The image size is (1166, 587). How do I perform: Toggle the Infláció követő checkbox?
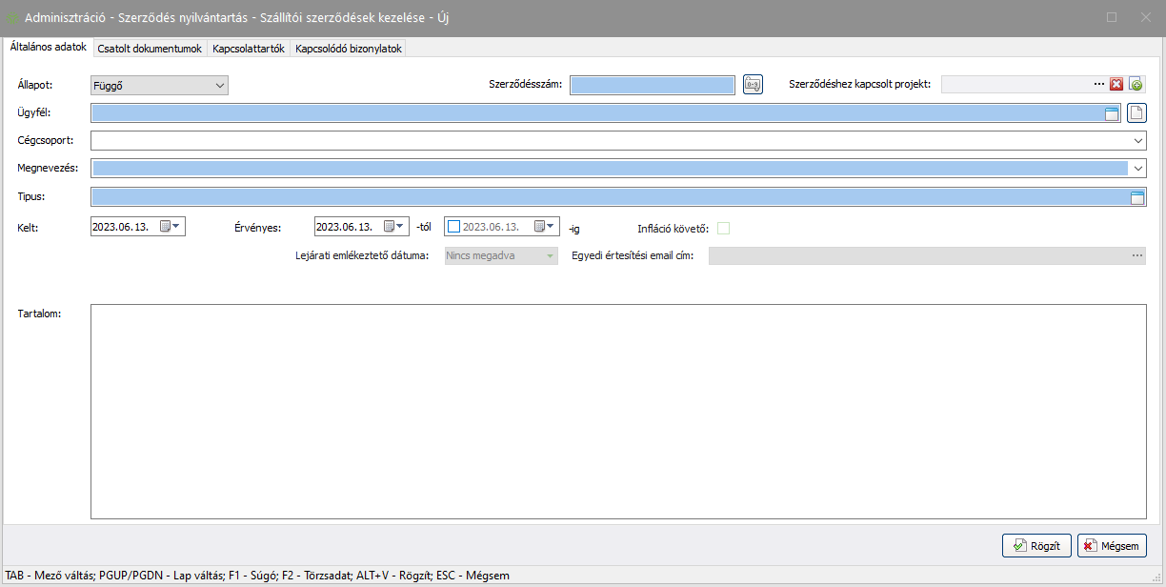tap(723, 228)
